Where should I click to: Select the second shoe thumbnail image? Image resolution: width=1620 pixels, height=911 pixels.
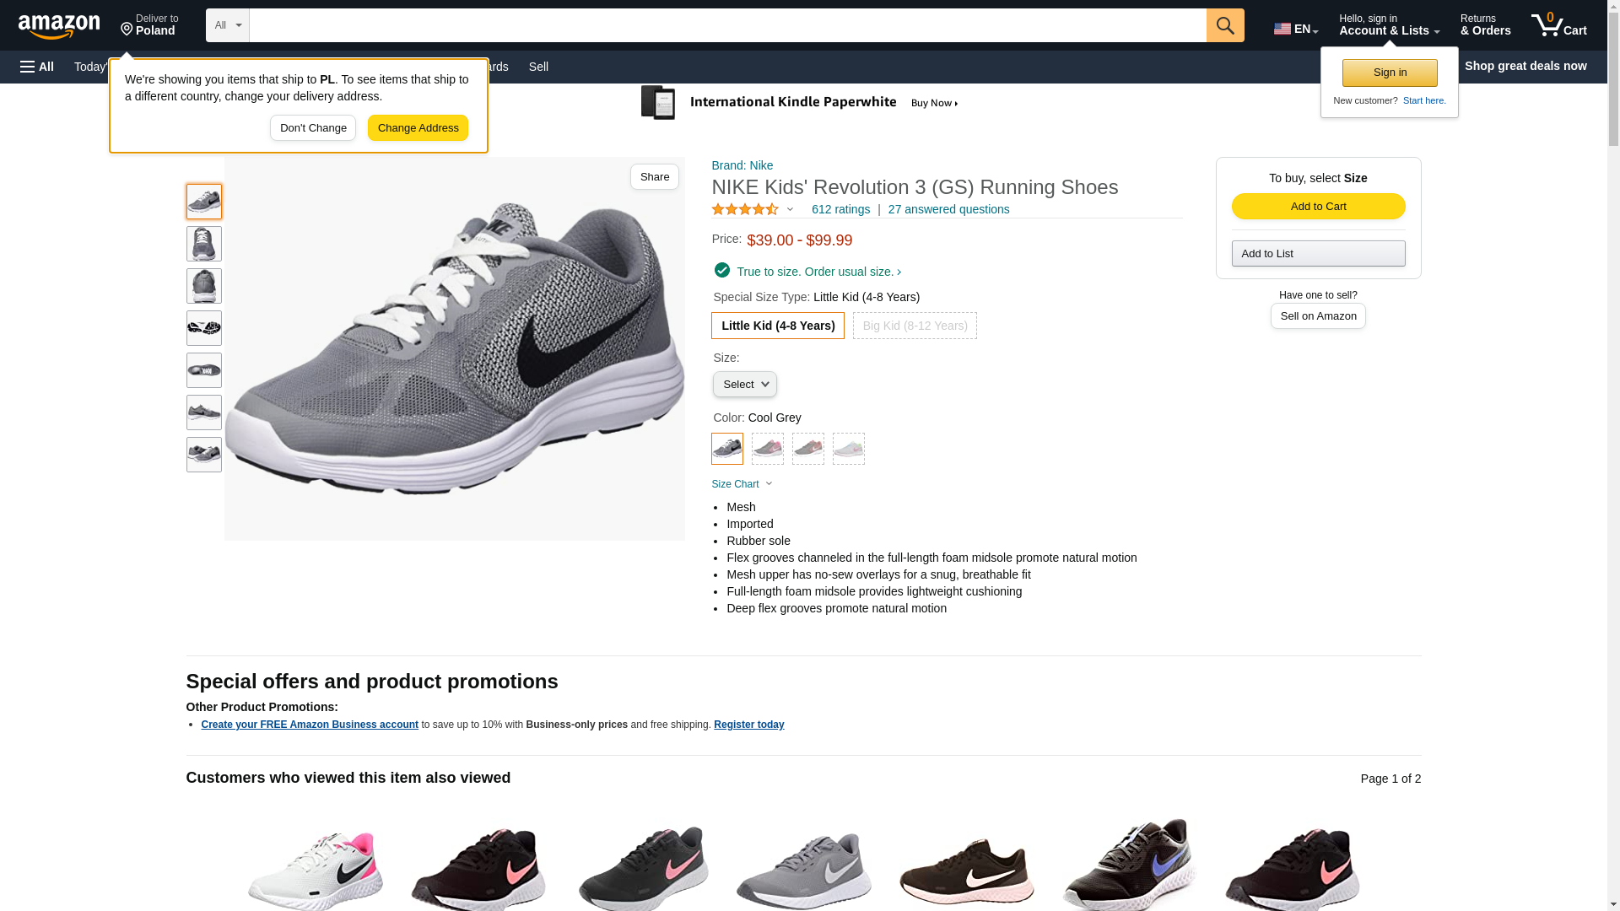tap(204, 244)
